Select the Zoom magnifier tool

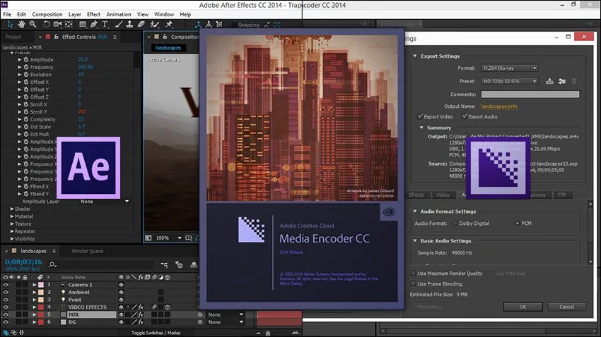33,25
